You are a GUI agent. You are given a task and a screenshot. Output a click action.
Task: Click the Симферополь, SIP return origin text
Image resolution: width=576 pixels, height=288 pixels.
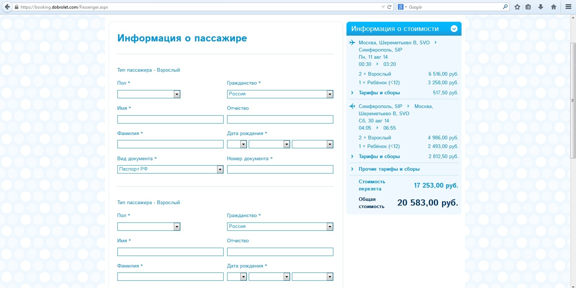click(x=381, y=106)
